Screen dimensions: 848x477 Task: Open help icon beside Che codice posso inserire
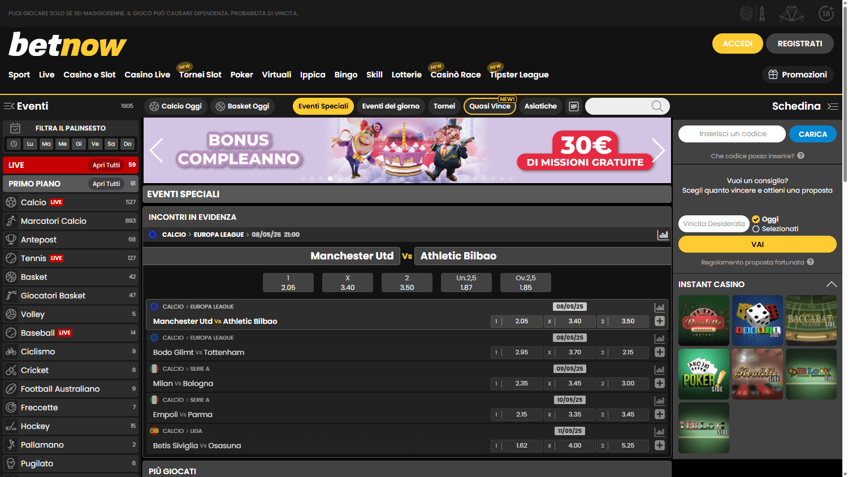(801, 156)
